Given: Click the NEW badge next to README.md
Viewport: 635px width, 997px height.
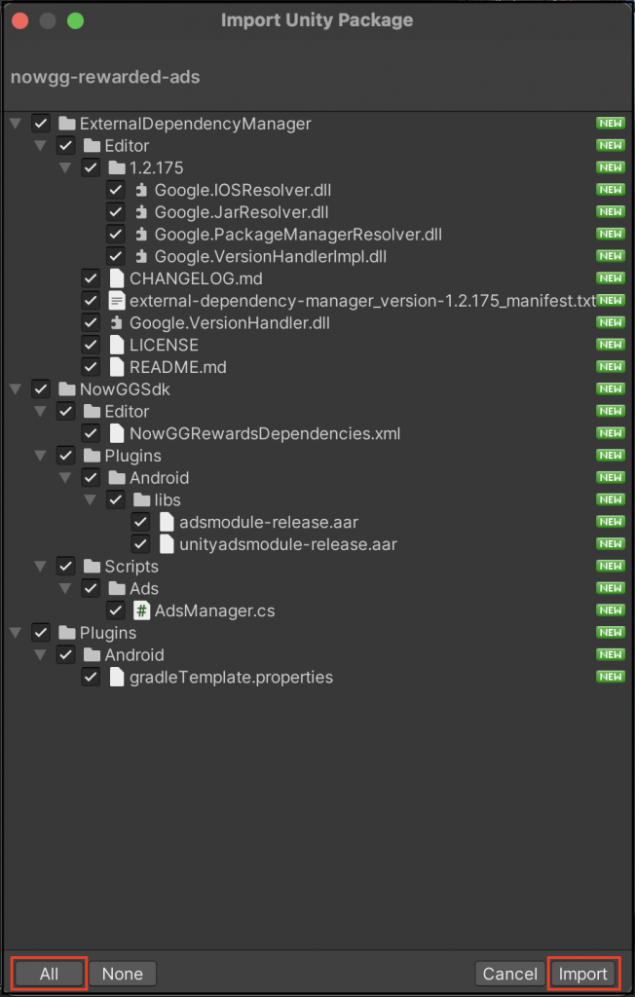Looking at the screenshot, I should (x=610, y=367).
